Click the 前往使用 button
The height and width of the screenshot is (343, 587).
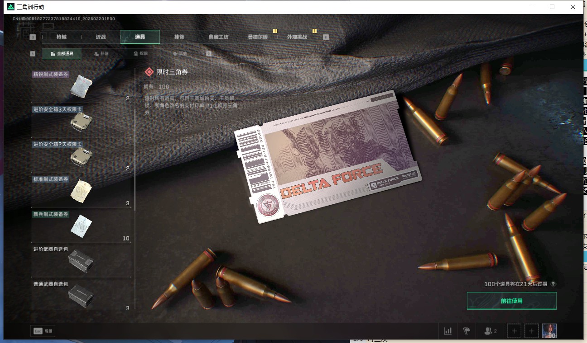click(x=511, y=301)
